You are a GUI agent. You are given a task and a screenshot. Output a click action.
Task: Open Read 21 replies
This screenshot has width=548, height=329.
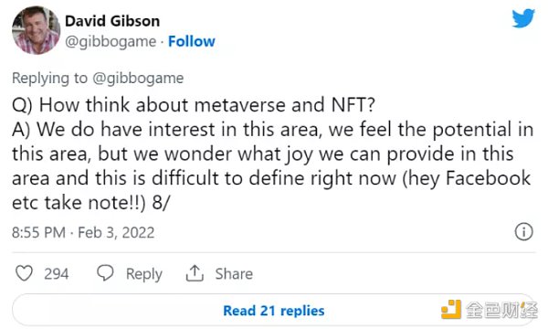274,311
